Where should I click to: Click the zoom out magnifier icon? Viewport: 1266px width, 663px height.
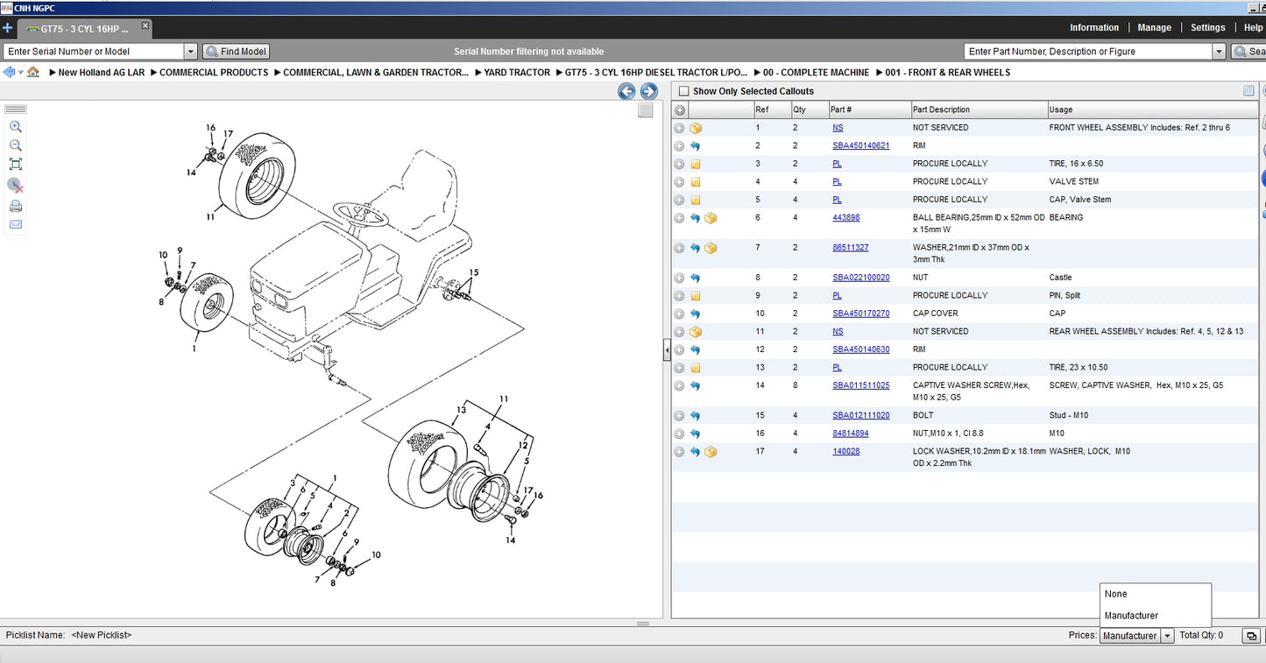pyautogui.click(x=15, y=145)
